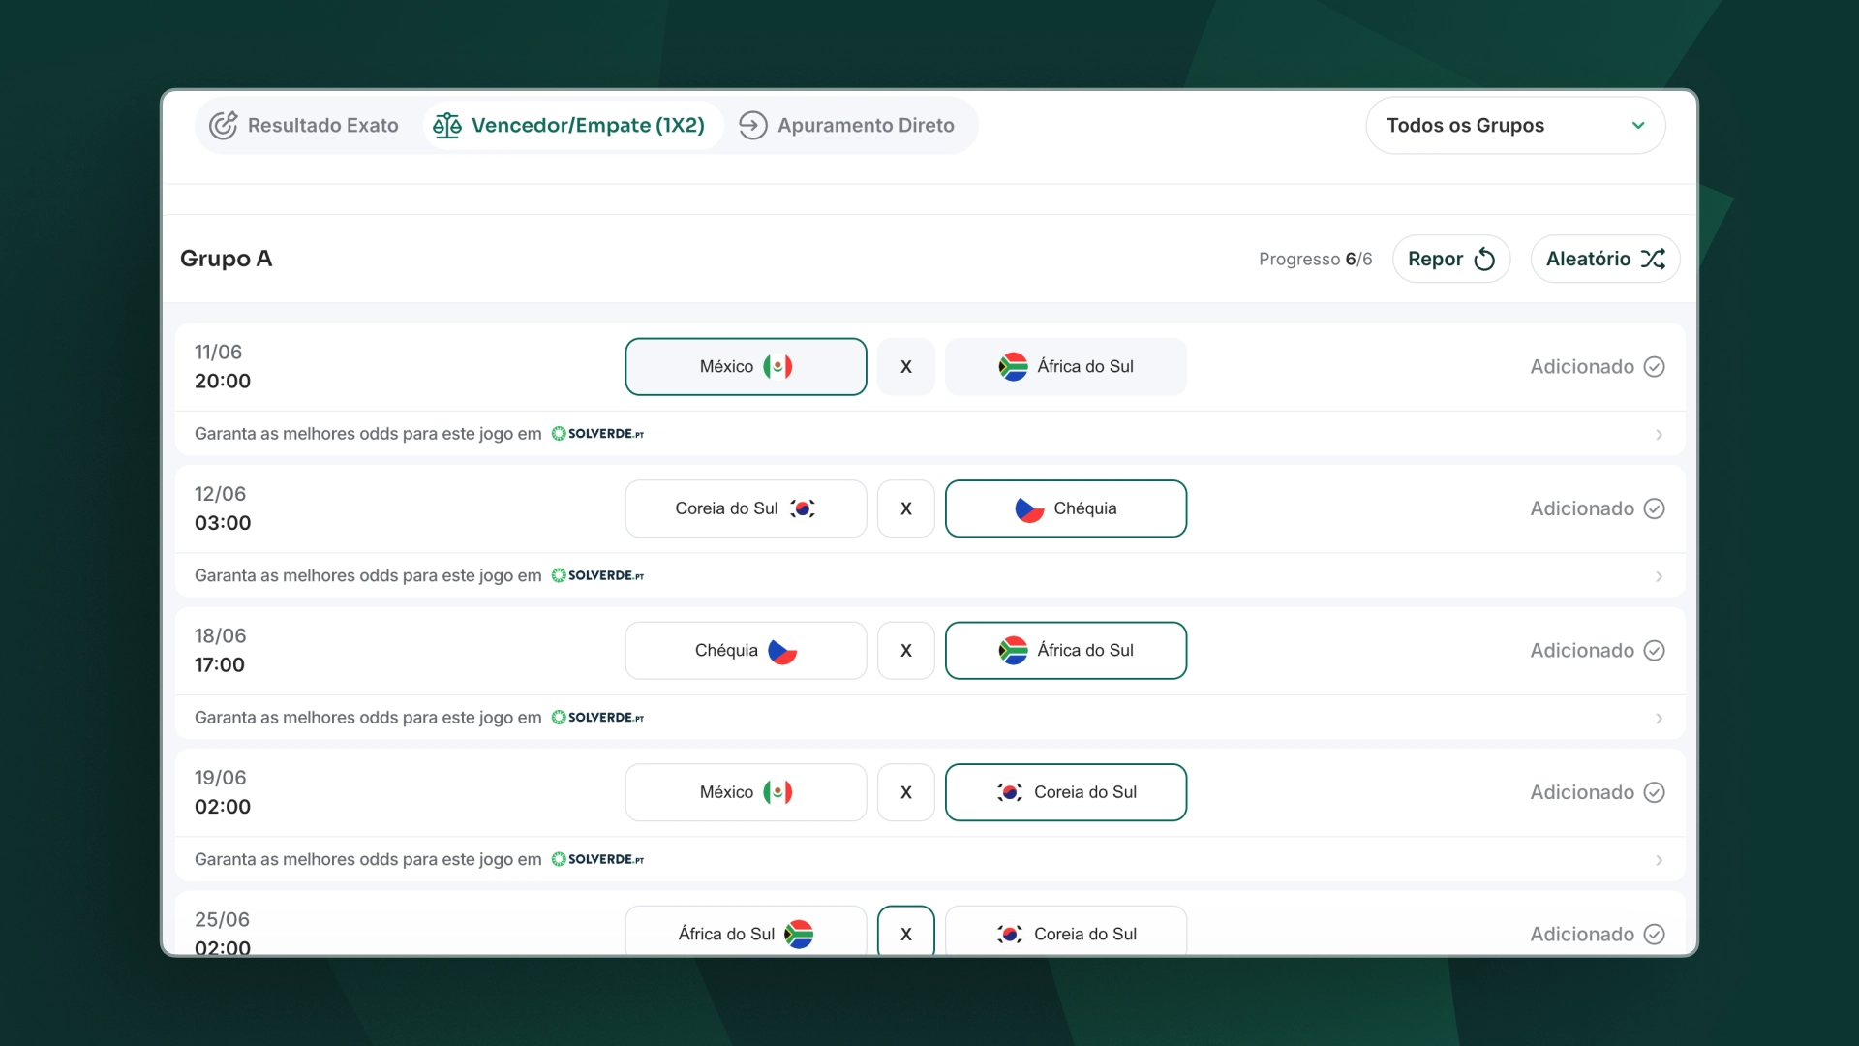Image resolution: width=1859 pixels, height=1046 pixels.
Task: Click the Repor button
Action: tap(1451, 260)
